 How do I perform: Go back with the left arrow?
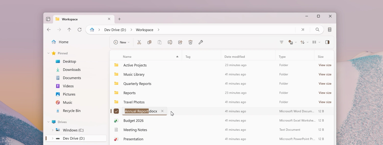click(49, 30)
